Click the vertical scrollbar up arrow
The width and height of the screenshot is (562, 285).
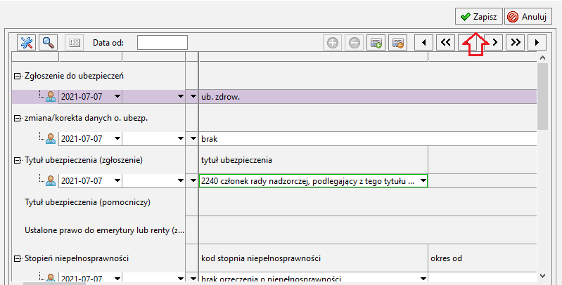[542, 58]
